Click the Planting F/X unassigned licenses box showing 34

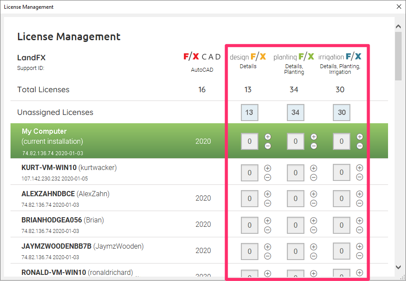click(x=296, y=112)
